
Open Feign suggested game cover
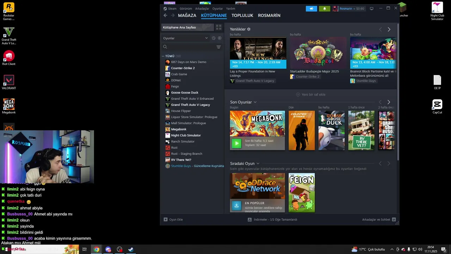pos(302,193)
